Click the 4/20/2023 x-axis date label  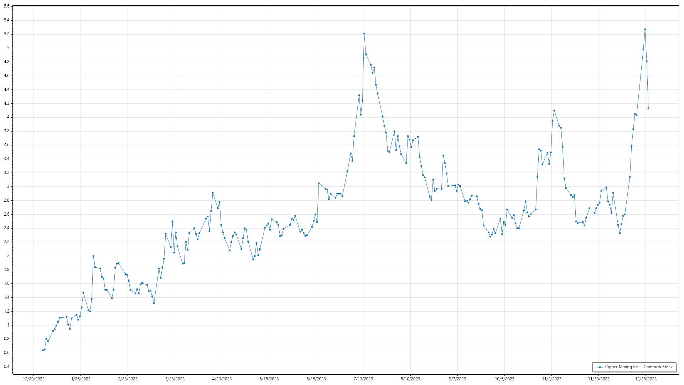click(x=222, y=379)
